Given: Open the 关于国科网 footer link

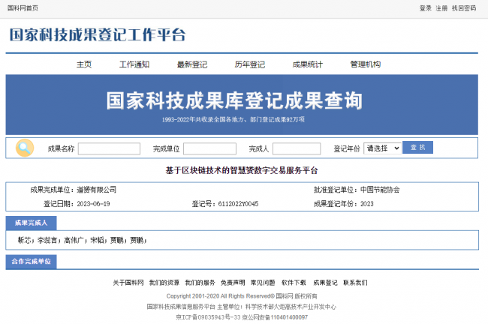Looking at the screenshot, I should (128, 283).
